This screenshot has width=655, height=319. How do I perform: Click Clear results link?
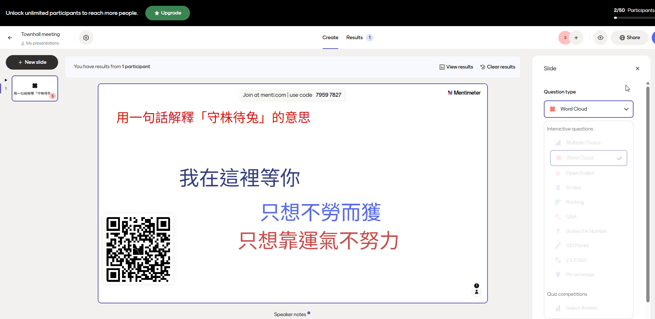coord(498,67)
